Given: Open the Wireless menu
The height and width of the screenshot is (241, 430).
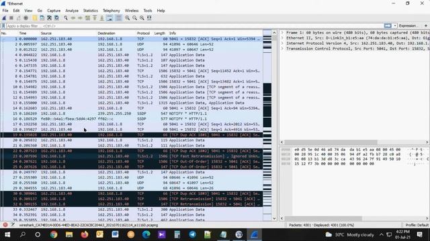Looking at the screenshot, I should tap(132, 11).
